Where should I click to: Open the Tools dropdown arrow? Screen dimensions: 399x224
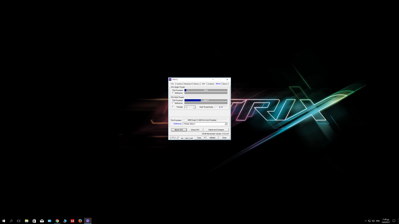tap(205, 138)
